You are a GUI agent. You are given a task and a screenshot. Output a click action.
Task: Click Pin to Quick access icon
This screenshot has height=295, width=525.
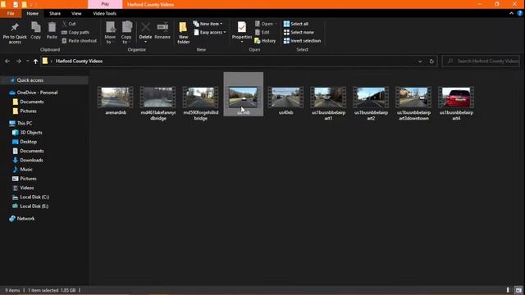[15, 33]
